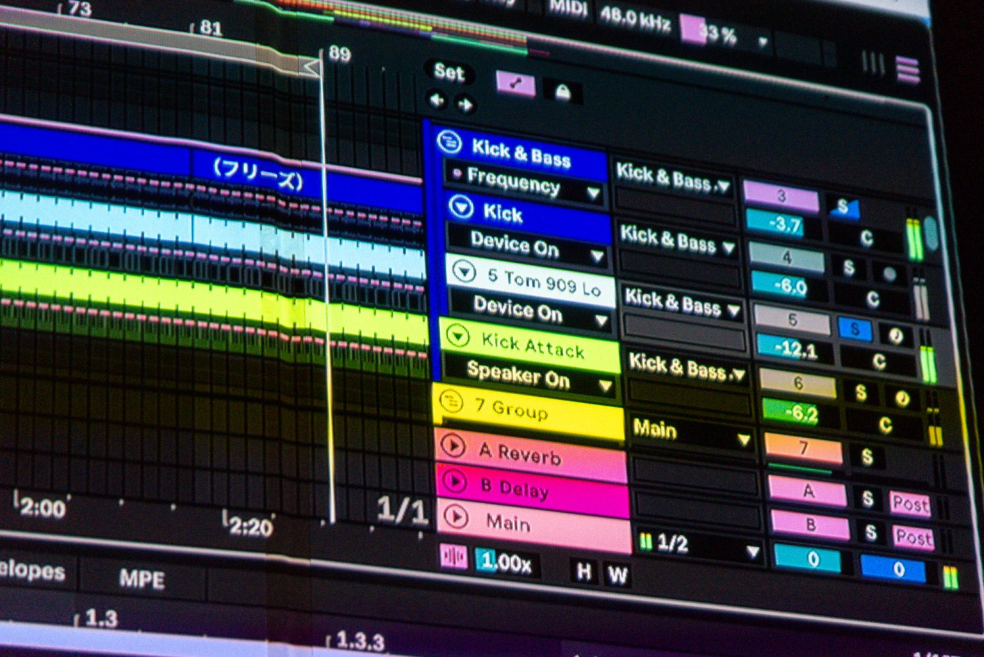Collapse the Kick Attack track
The image size is (984, 657).
(457, 336)
